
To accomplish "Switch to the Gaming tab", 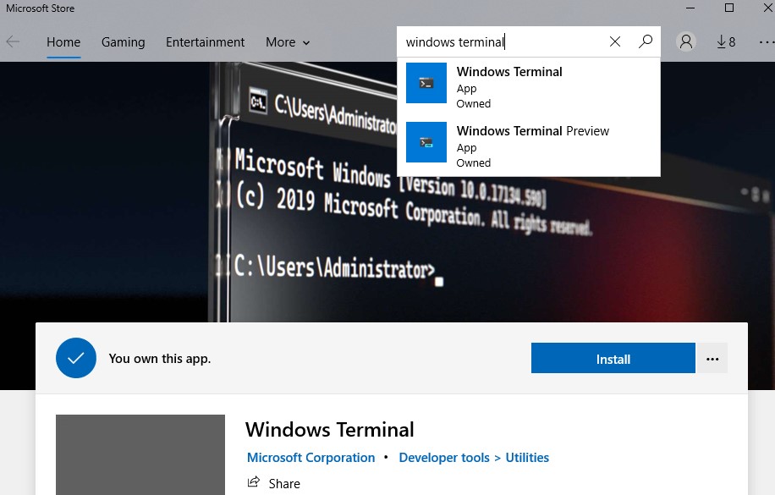I will pos(123,42).
